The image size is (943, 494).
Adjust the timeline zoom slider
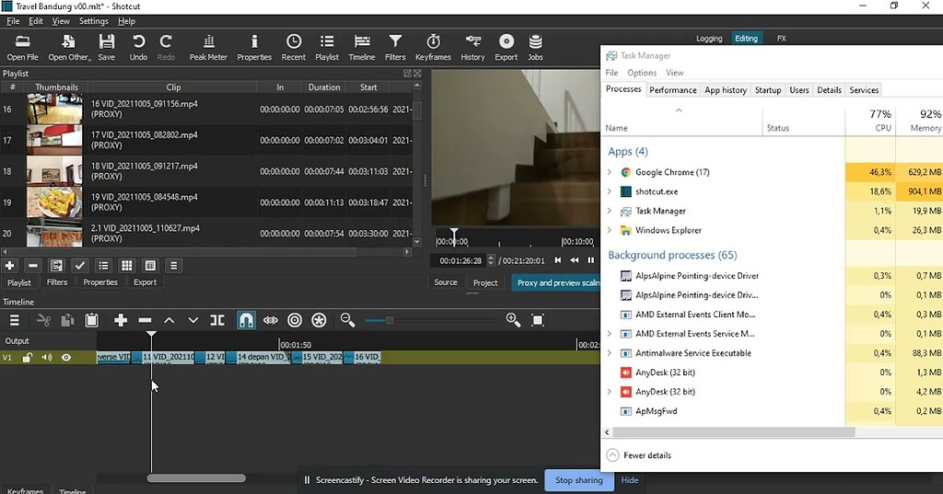pos(390,320)
